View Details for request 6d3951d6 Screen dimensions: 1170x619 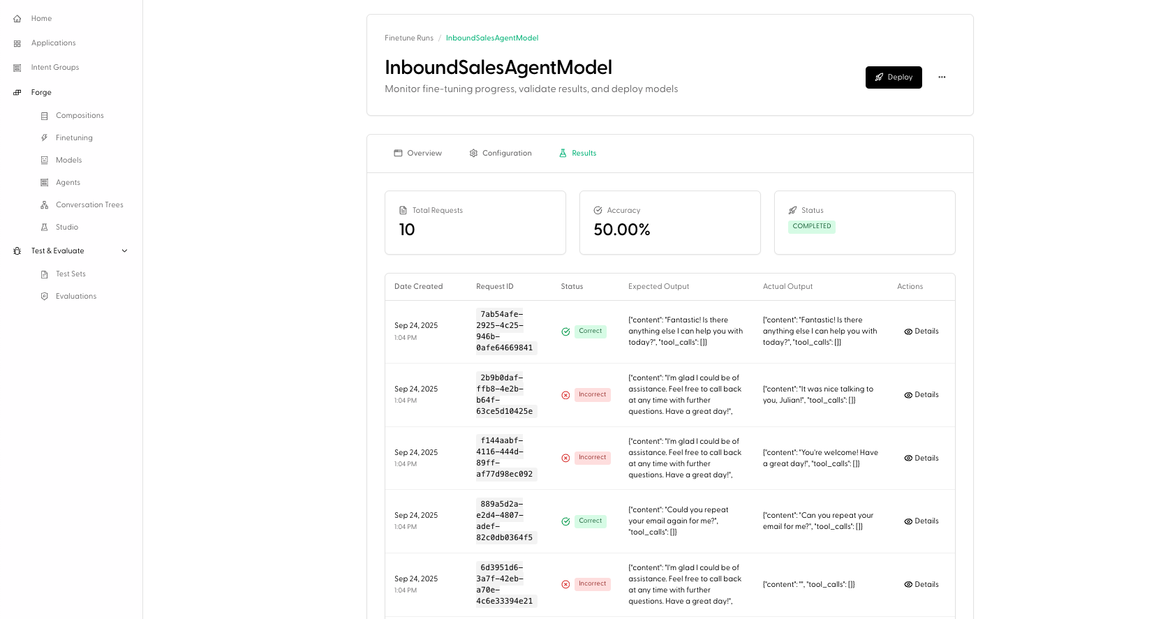(921, 585)
